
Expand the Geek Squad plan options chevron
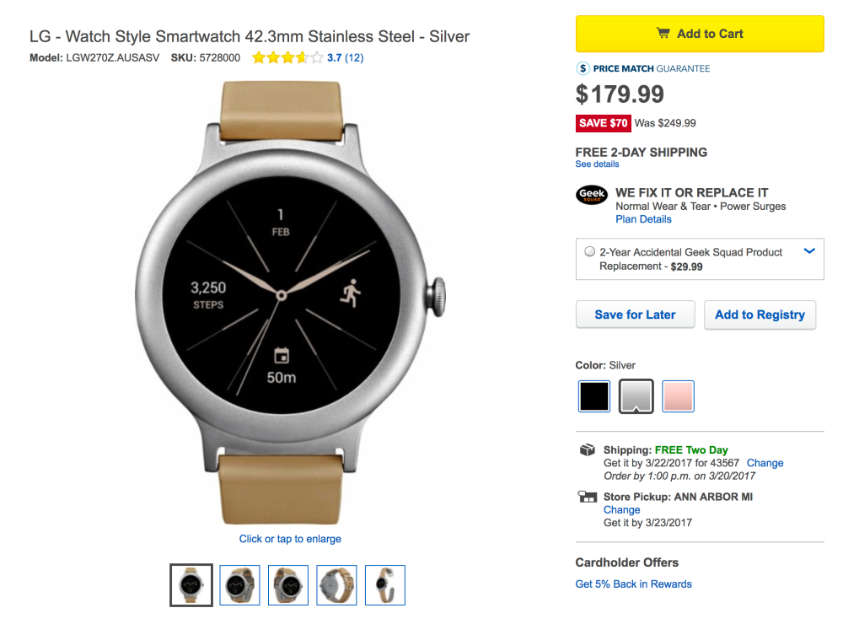(809, 251)
